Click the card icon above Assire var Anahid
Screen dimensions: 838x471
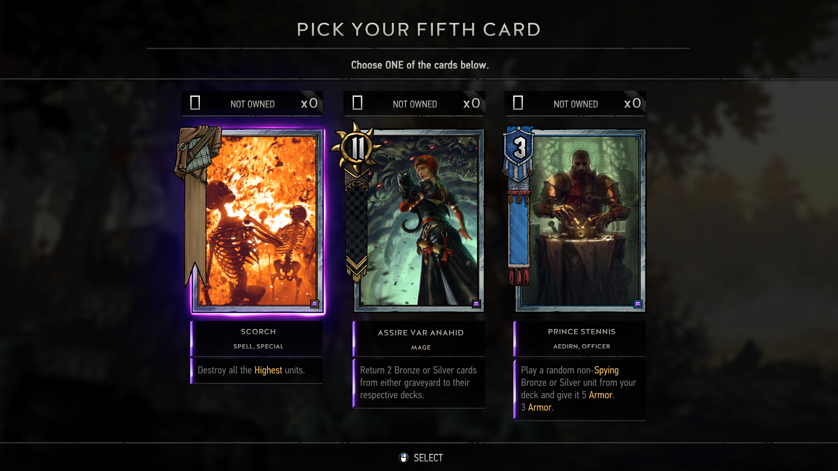[357, 103]
